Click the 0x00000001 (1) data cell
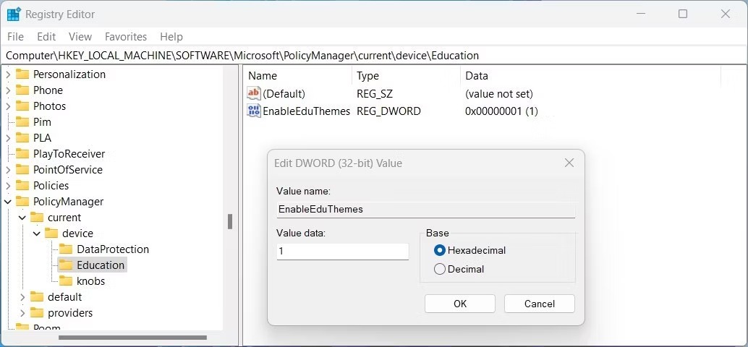This screenshot has height=347, width=748. pos(501,111)
